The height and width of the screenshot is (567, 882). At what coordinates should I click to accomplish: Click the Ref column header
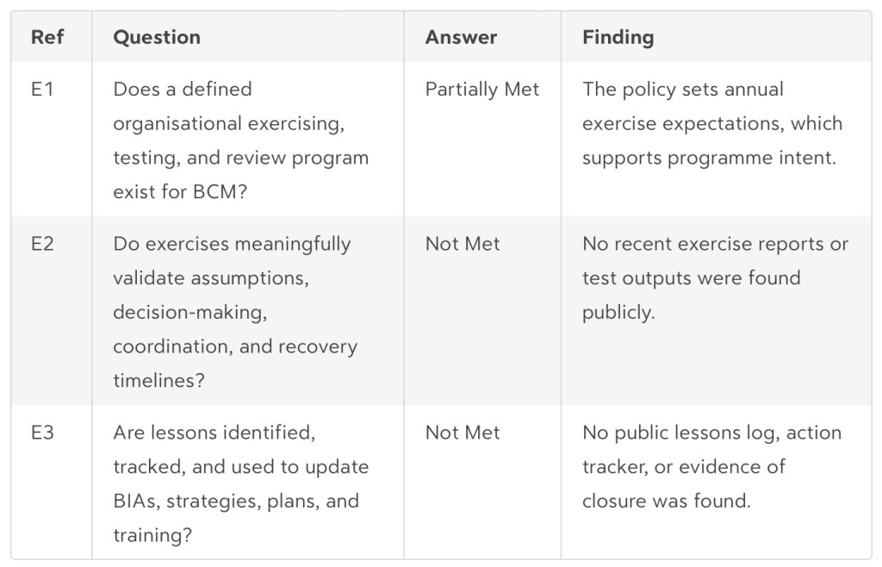[47, 37]
